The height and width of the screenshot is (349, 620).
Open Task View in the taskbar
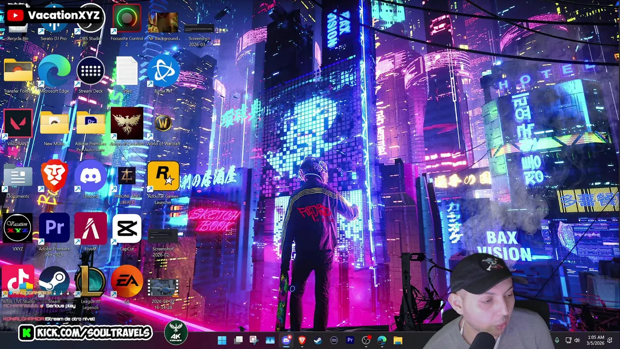[x=238, y=340]
